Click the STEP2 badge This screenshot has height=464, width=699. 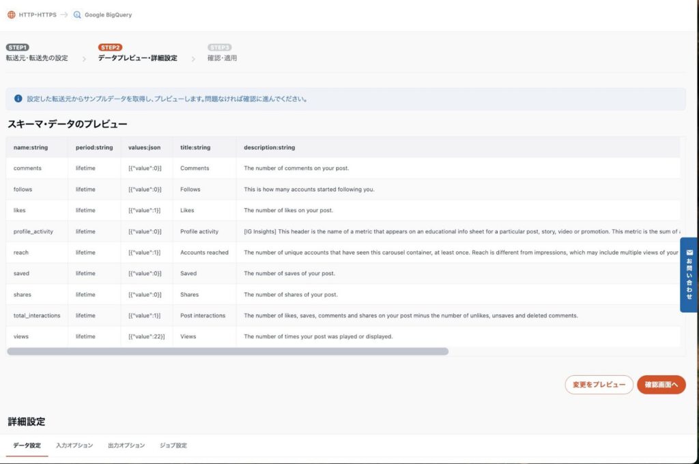[x=110, y=47]
